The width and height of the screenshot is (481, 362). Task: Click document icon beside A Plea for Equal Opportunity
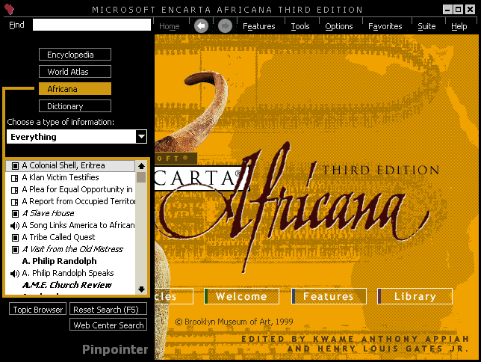(15, 190)
